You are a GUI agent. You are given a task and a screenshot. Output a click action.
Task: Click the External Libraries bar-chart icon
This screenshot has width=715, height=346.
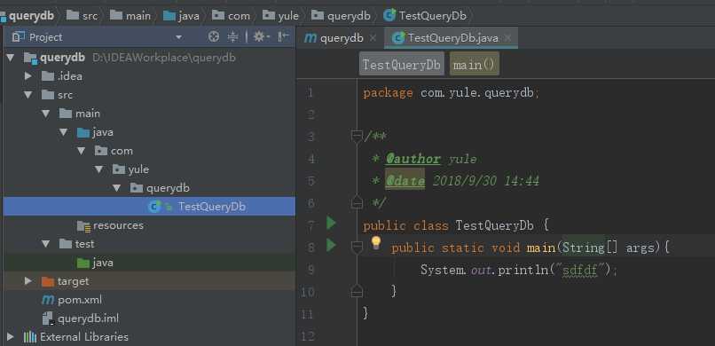[30, 337]
